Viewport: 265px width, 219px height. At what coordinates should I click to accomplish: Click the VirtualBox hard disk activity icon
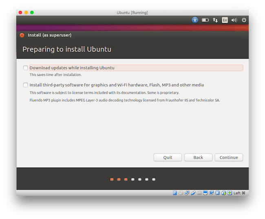175,193
